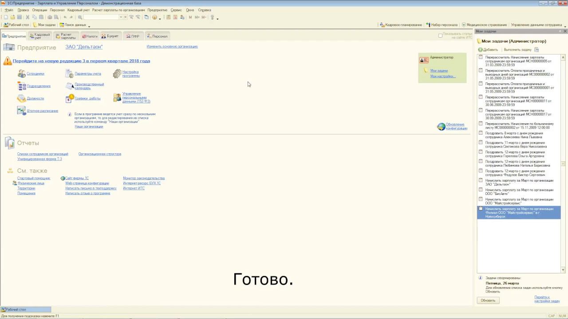Click 'Перейти к настройке задач' link
This screenshot has height=319, width=568.
click(x=547, y=299)
